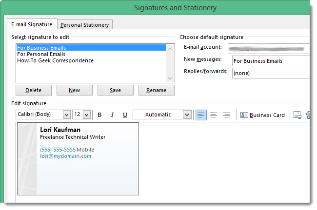The image size is (317, 210).
Task: Open the font size dropdown showing 12
Action: point(87,115)
